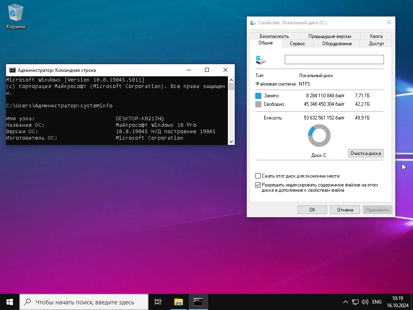Close the Local Disk (C:) Properties dialog
413x310 pixels.
[389, 23]
